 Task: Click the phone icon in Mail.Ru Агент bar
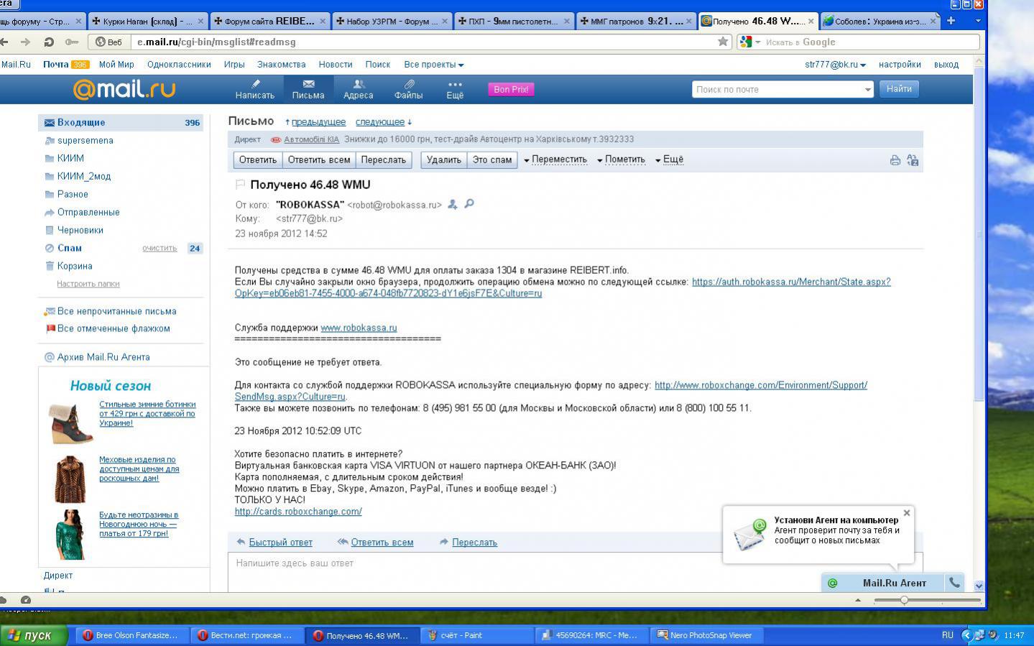tap(954, 583)
